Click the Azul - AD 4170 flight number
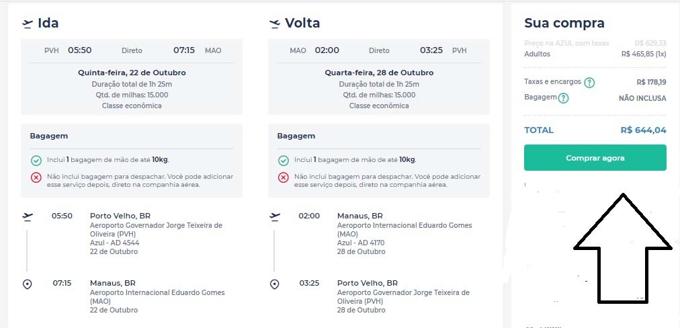 tap(363, 243)
